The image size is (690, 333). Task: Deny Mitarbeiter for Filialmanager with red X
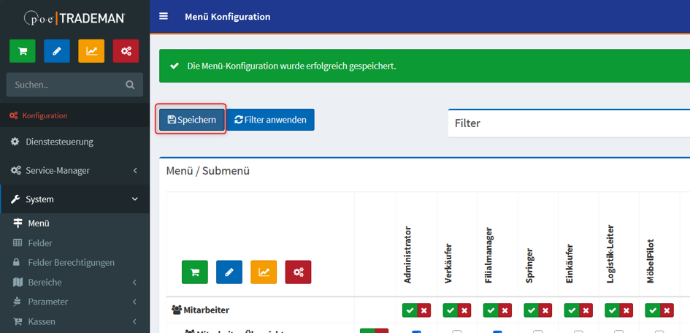pyautogui.click(x=505, y=310)
